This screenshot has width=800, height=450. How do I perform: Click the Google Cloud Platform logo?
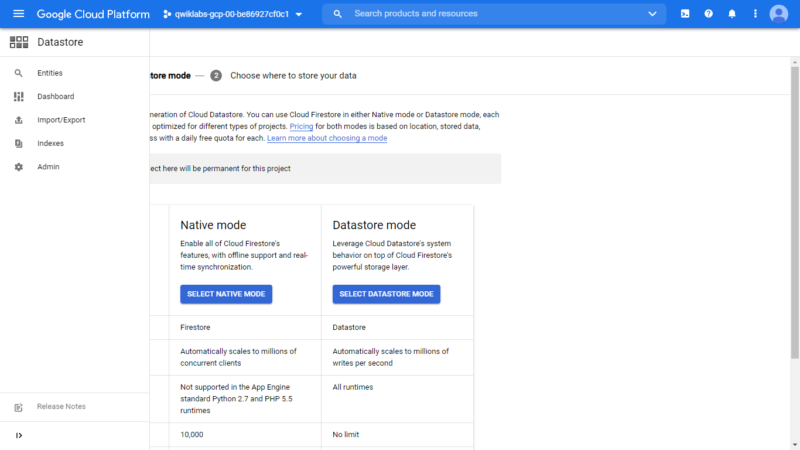(x=93, y=14)
